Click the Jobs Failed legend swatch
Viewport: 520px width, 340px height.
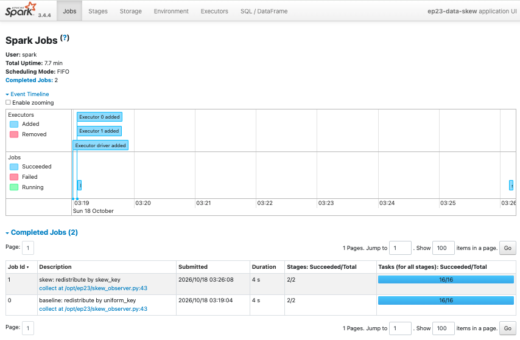[x=14, y=177]
